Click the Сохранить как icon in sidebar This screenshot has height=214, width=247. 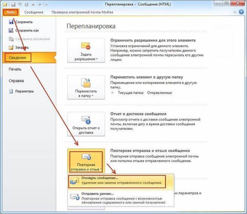click(11, 30)
